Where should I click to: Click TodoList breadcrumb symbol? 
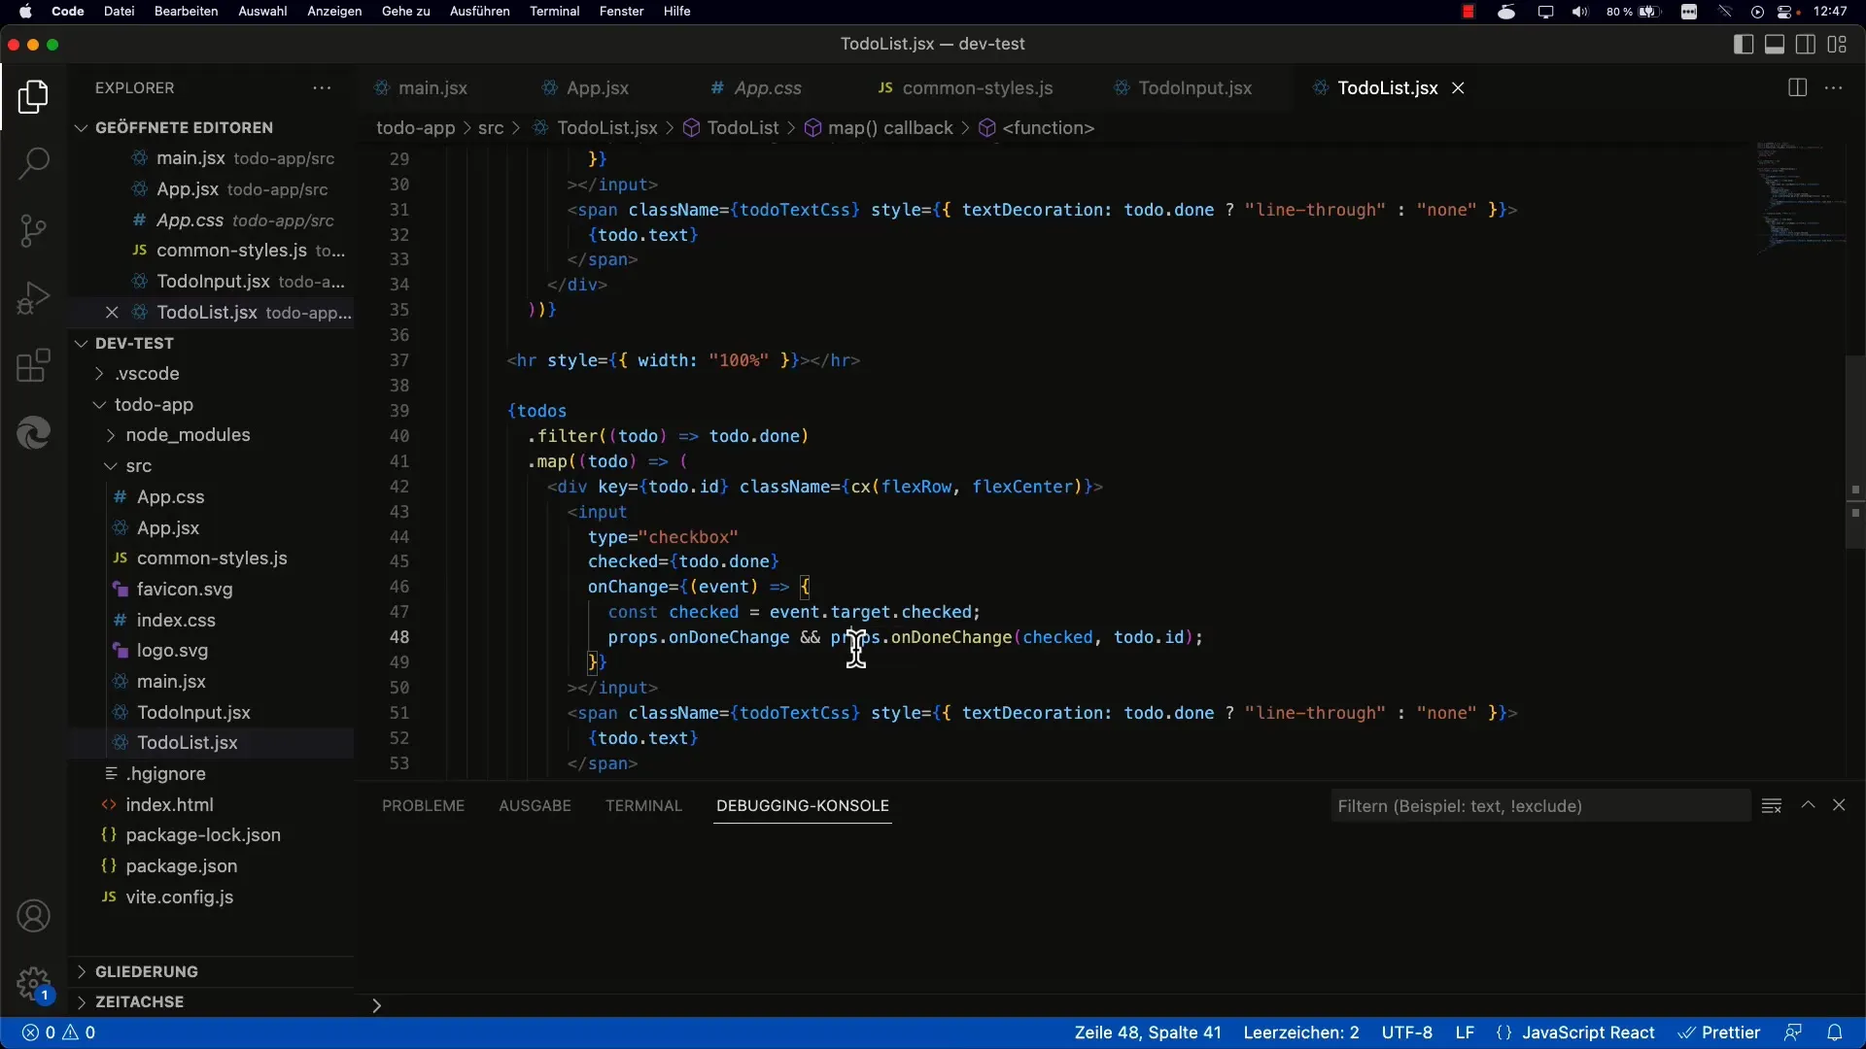coord(743,127)
